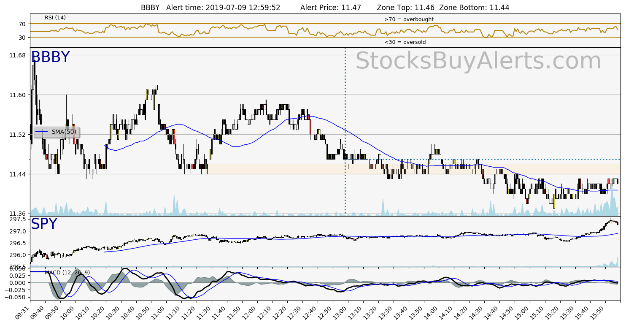Click the MACD -0.050 axis label

click(x=15, y=297)
